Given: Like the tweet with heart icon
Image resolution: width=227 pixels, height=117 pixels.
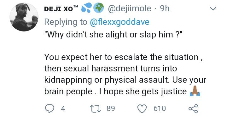Looking at the screenshot, I should (x=142, y=109).
